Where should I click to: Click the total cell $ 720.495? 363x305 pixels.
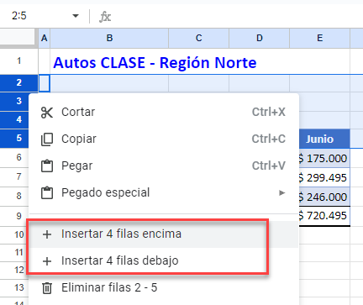[x=324, y=216]
